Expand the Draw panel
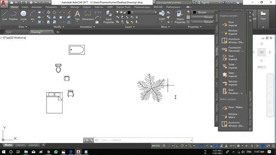Viewport: 276px width, 155px height. [x=23, y=27]
